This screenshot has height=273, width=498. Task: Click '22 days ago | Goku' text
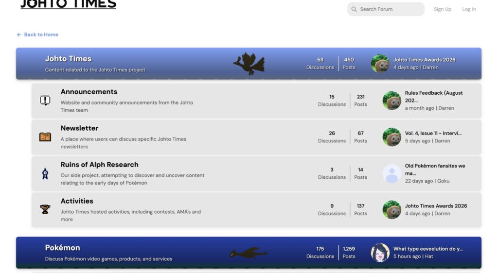427,181
